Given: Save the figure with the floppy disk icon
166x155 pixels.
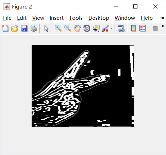Looking at the screenshot, I should 24,28.
